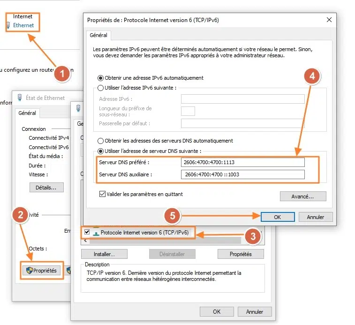Click the Connectivité IPv6 label
The image size is (355, 325).
tap(49, 147)
